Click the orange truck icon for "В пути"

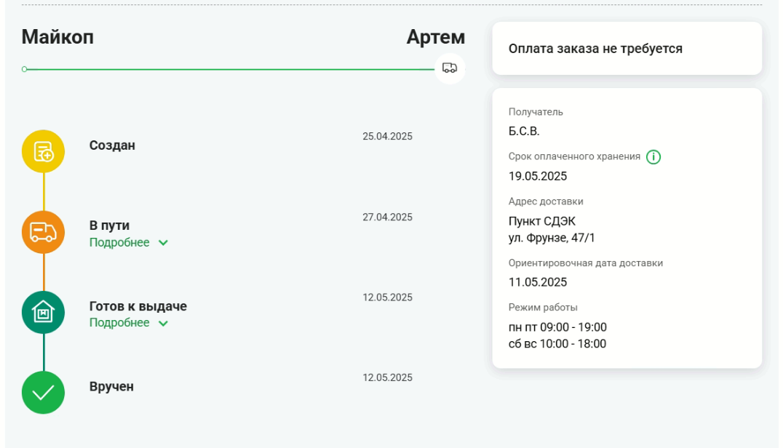[43, 232]
